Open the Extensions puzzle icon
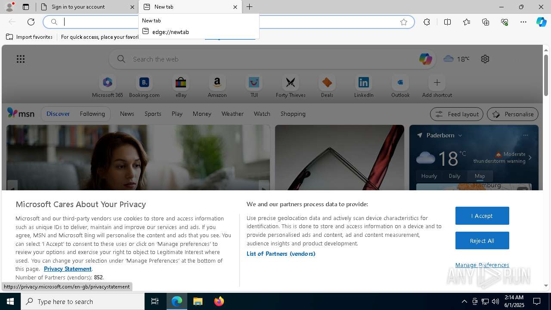Viewport: 551px width, 310px height. [x=427, y=22]
